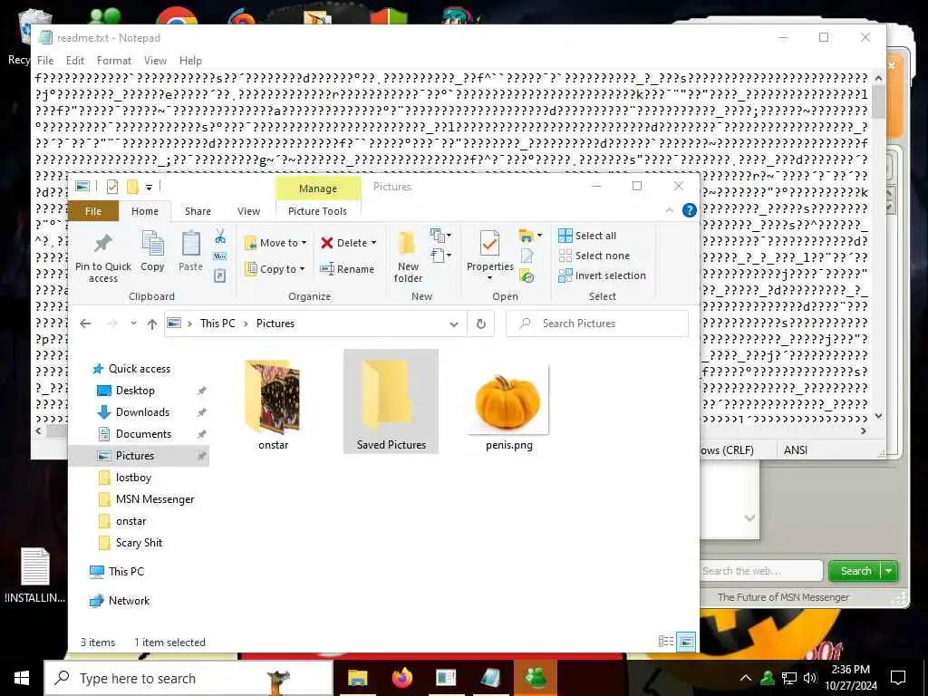Click the green Search button in MSN Messenger

point(855,571)
